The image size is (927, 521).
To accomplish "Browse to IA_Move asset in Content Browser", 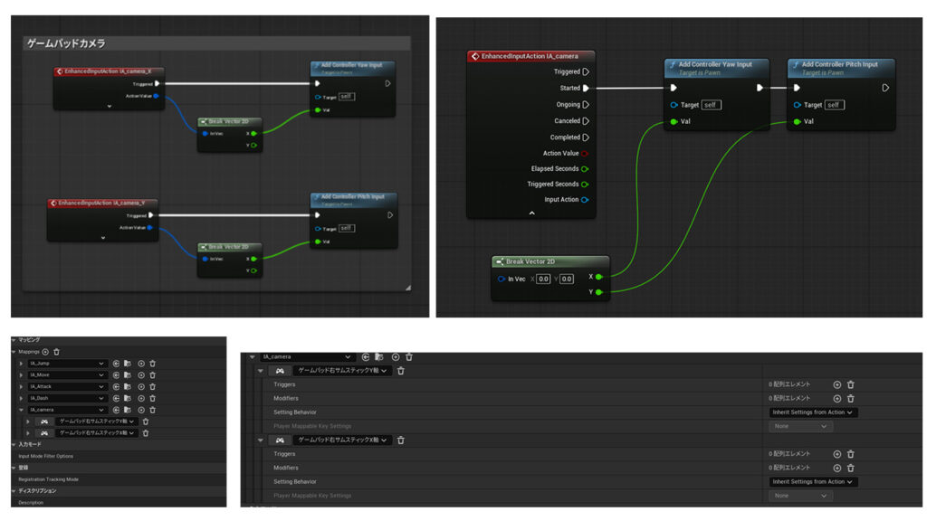I will 128,375.
